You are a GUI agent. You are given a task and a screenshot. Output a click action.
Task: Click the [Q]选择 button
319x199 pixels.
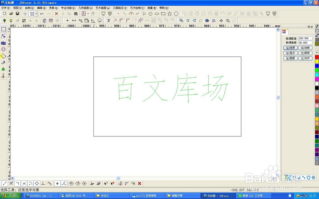[x=290, y=48]
